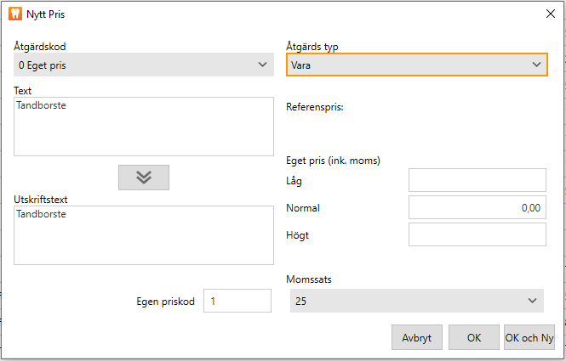Viewport: 566px width, 361px height.
Task: Click the Normal price field showing 0,00
Action: click(477, 207)
